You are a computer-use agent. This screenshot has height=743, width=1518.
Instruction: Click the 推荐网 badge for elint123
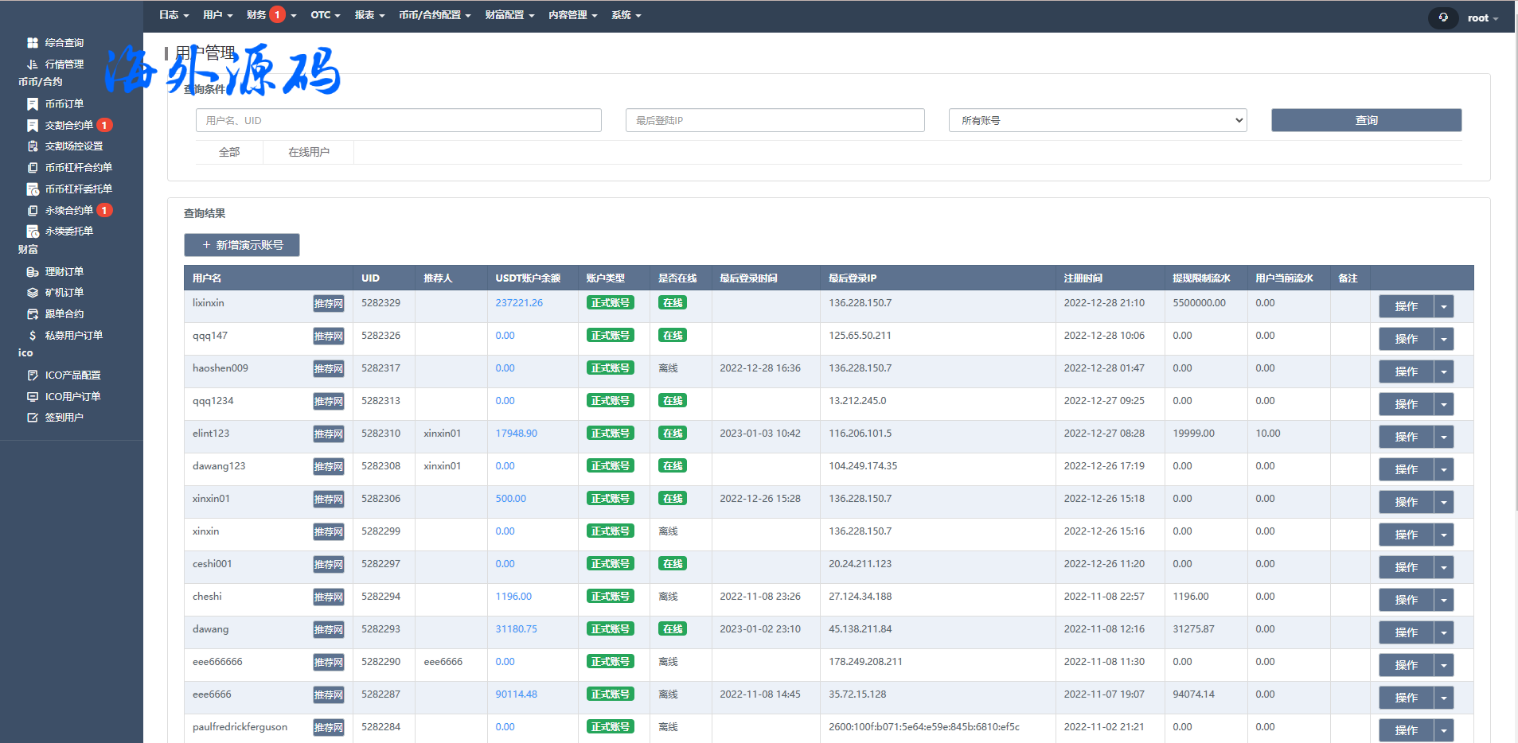coord(328,434)
